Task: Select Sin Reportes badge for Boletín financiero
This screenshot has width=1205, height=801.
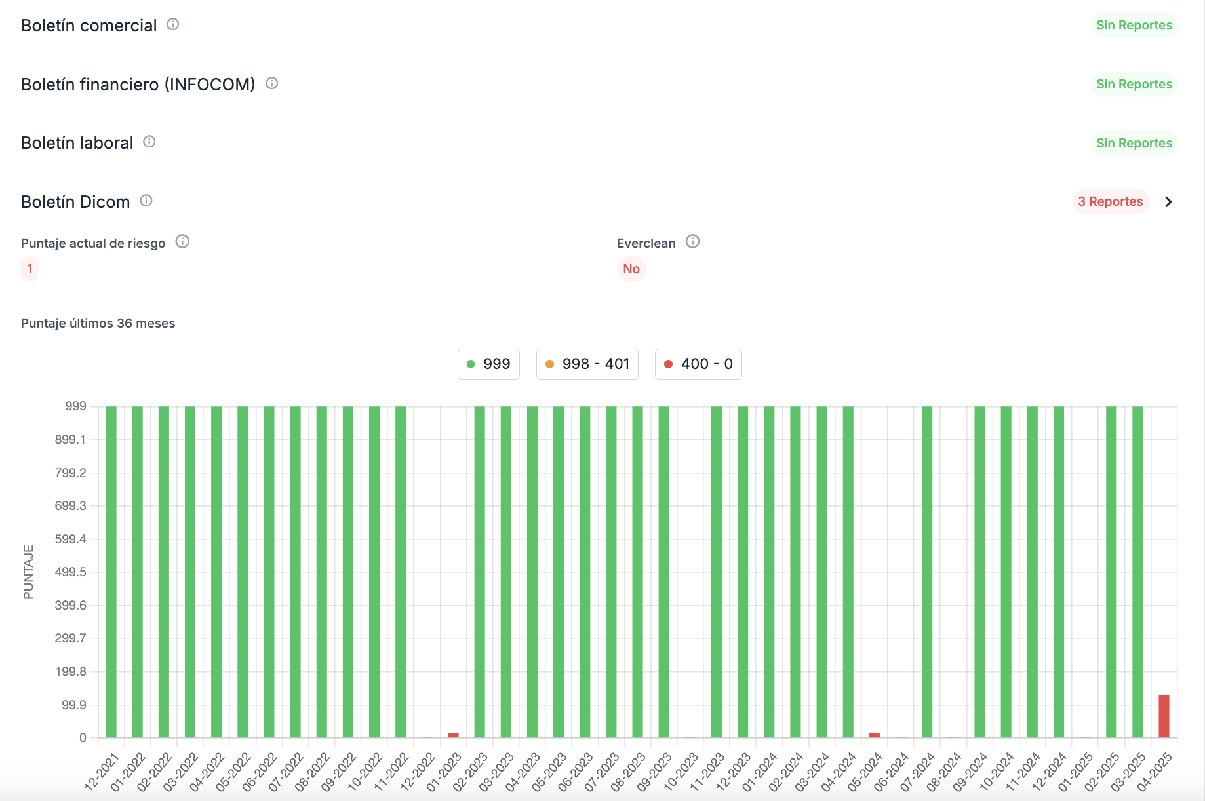Action: tap(1134, 85)
